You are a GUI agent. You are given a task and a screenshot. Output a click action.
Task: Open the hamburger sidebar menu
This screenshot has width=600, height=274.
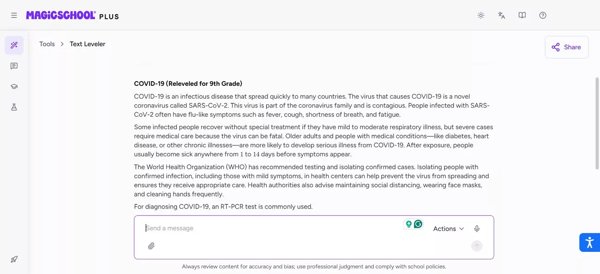point(14,15)
